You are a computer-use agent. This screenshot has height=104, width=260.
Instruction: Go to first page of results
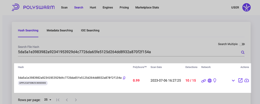coord(58,100)
